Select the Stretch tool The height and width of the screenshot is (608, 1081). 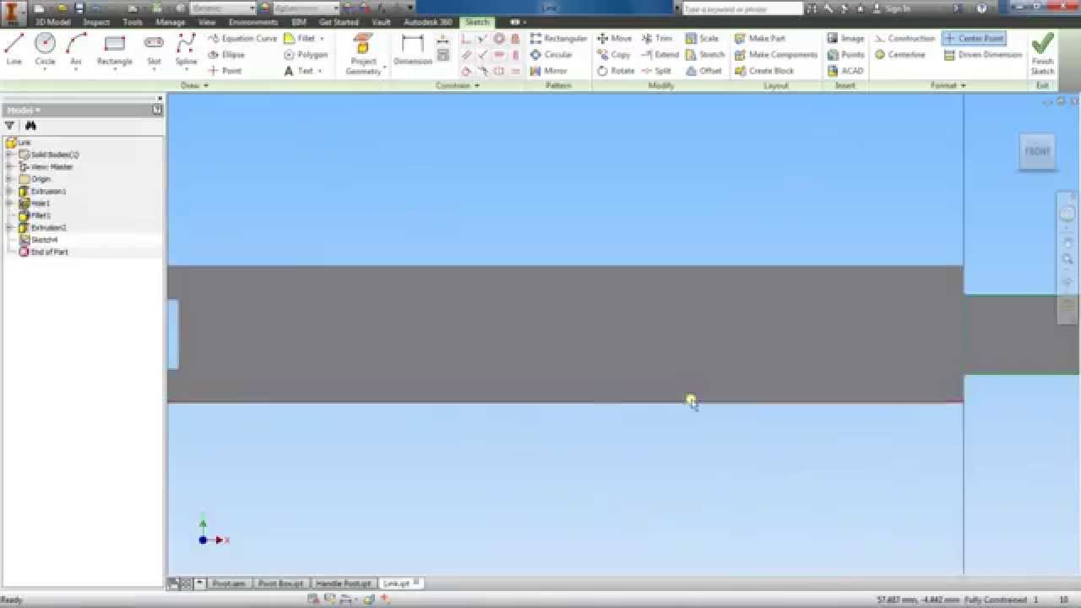coord(705,55)
